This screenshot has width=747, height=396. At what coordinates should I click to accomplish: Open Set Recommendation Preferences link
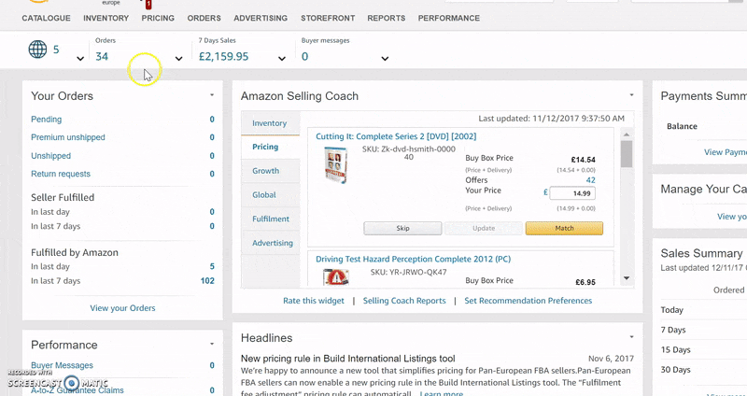point(529,301)
